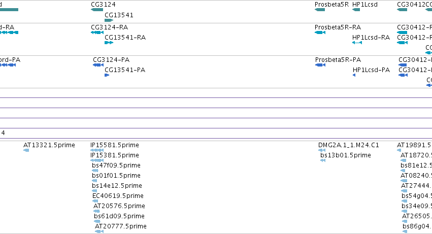Click the bs61d09.5prime EST label
The image size is (432, 234).
tap(119, 216)
